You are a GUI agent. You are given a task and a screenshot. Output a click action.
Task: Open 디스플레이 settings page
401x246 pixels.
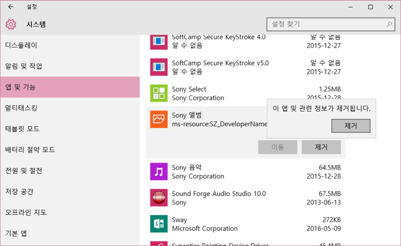[x=70, y=45]
